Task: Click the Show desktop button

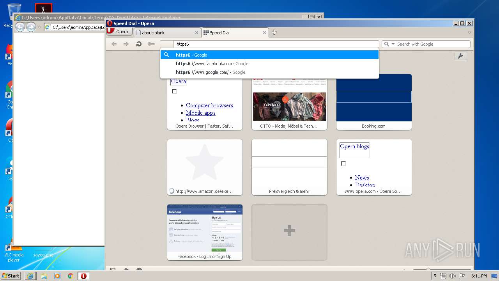Action: 494,276
